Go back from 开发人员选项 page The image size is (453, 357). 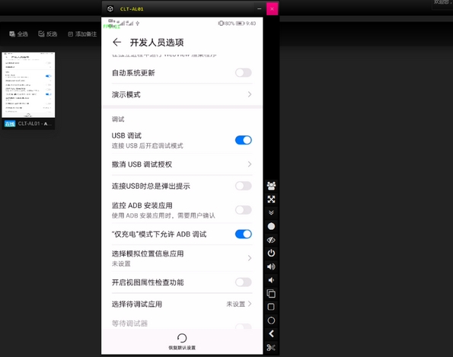[116, 42]
